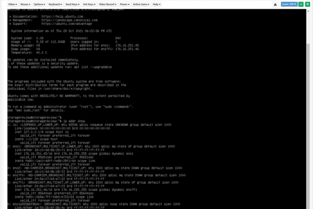The height and width of the screenshot is (209, 313).
Task: Click the warning triangle alert icon
Action: click(x=275, y=4)
